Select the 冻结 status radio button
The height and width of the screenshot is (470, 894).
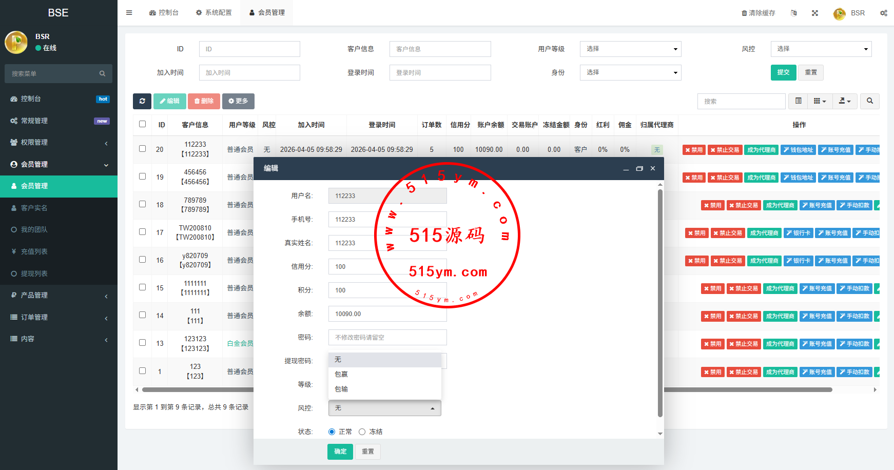click(x=362, y=432)
